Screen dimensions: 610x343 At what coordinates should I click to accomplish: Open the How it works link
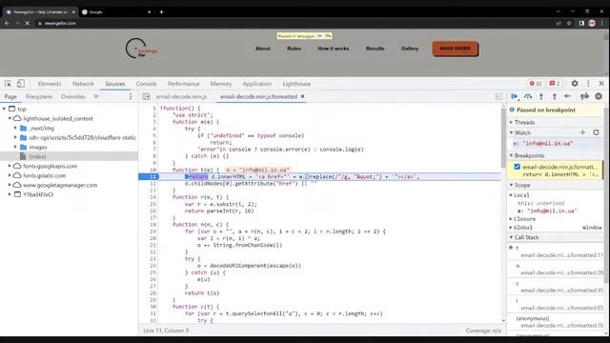point(334,49)
